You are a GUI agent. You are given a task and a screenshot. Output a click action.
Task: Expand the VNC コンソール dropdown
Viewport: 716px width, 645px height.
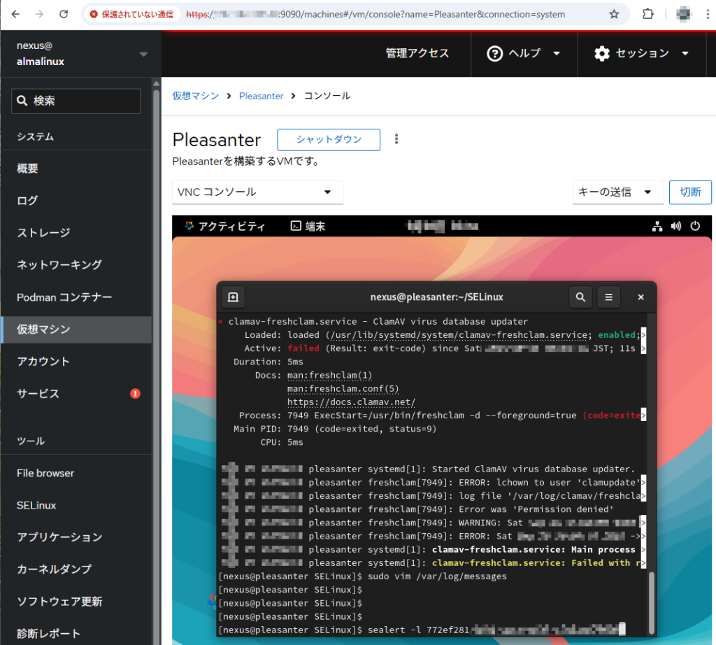click(x=257, y=192)
